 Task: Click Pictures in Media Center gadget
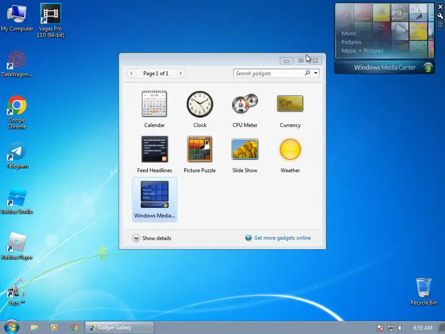coord(351,42)
